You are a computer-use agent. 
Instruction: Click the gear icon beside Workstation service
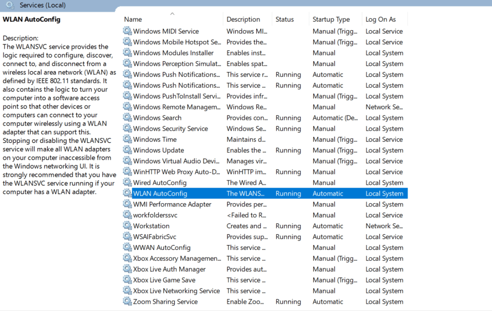pyautogui.click(x=127, y=226)
